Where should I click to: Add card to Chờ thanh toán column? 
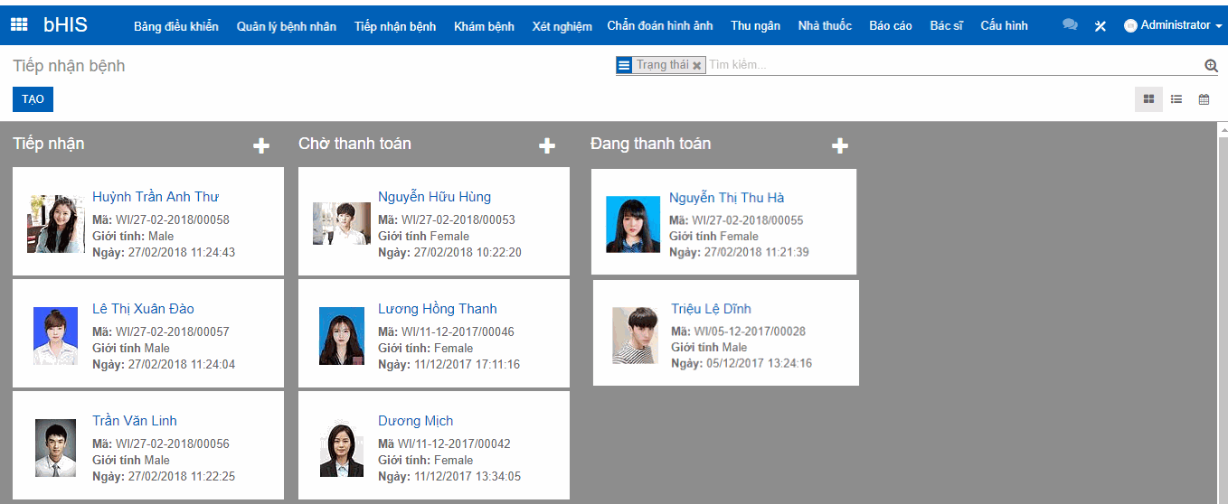(547, 145)
